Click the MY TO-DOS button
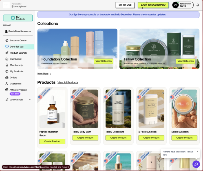 125,5
